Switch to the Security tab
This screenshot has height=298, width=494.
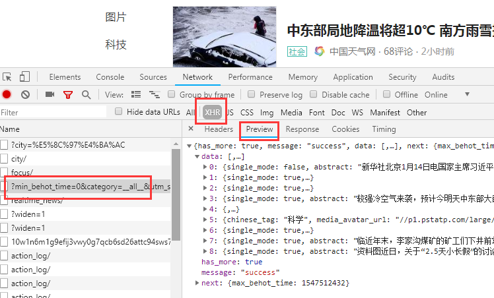click(402, 77)
